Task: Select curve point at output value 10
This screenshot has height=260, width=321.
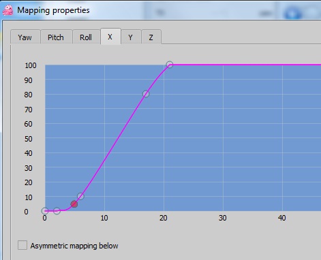Action: click(x=80, y=196)
